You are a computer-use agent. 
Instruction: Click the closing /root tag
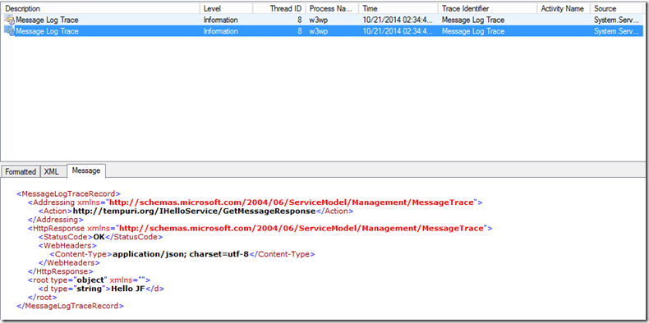point(42,297)
